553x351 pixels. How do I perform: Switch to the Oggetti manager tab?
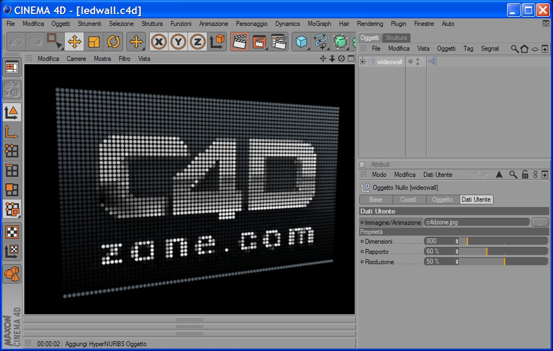point(369,38)
